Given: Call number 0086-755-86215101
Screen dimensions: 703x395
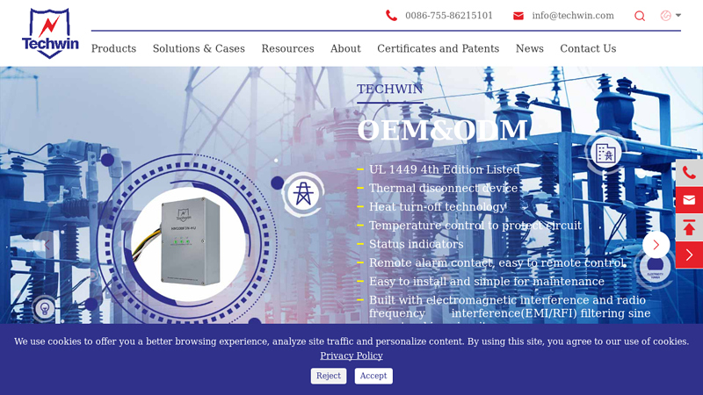Looking at the screenshot, I should pos(449,16).
